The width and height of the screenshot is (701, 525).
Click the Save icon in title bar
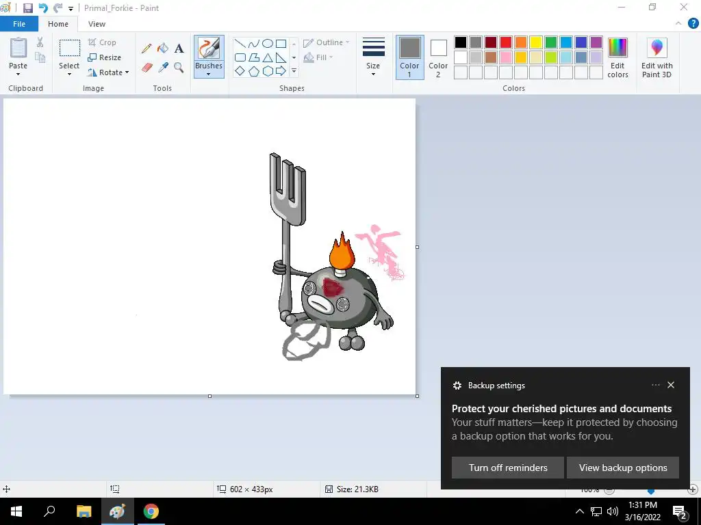click(x=27, y=8)
